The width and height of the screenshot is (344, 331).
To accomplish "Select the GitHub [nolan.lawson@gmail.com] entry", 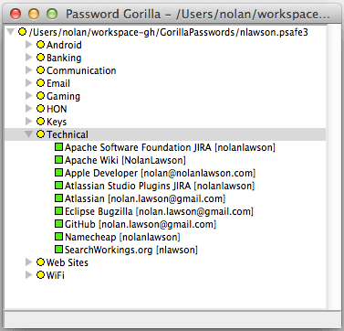I will (x=141, y=224).
